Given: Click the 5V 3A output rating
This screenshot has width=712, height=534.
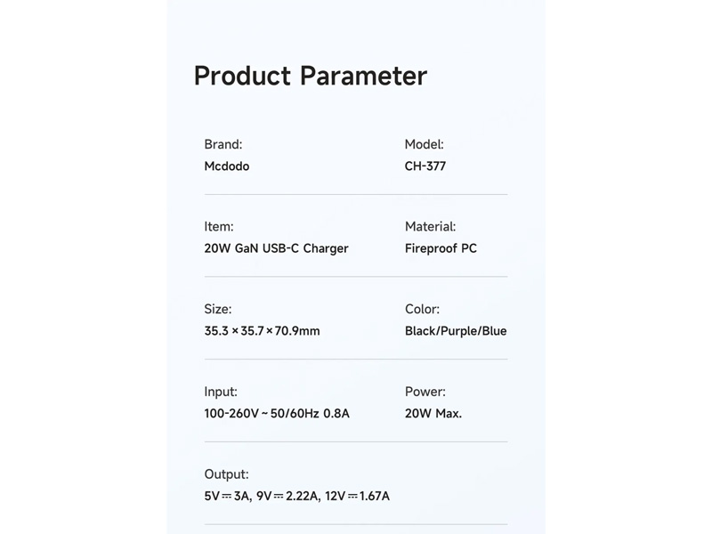Looking at the screenshot, I should click(x=227, y=496).
